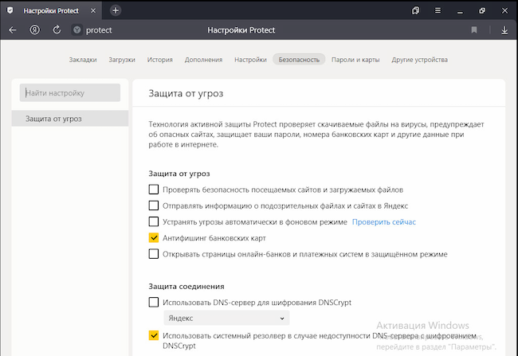This screenshot has width=518, height=356.
Task: Open the browser hamburger menu
Action: pos(438,10)
